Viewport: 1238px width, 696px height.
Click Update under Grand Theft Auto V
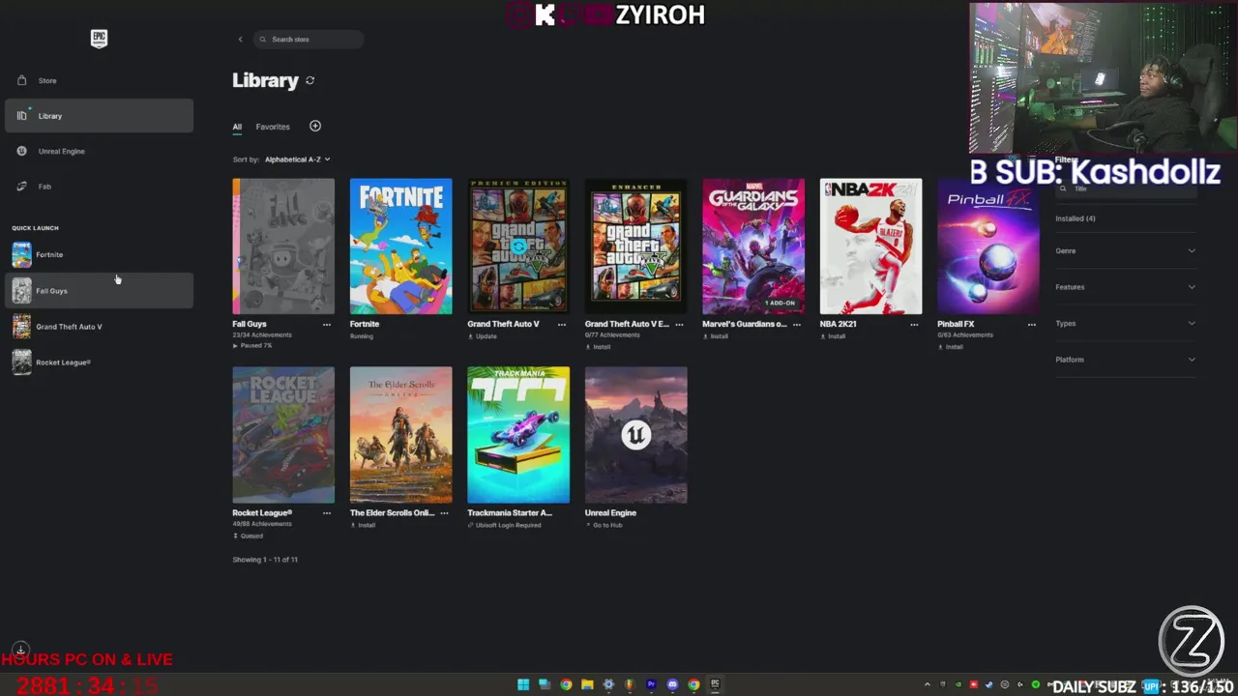(x=482, y=336)
